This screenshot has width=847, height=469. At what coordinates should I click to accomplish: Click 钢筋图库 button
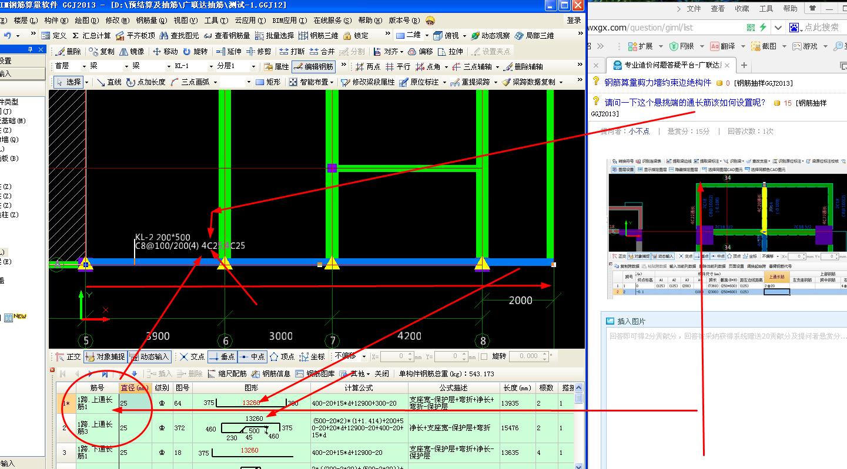315,374
